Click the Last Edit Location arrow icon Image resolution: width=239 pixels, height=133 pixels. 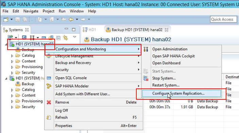click(64, 19)
